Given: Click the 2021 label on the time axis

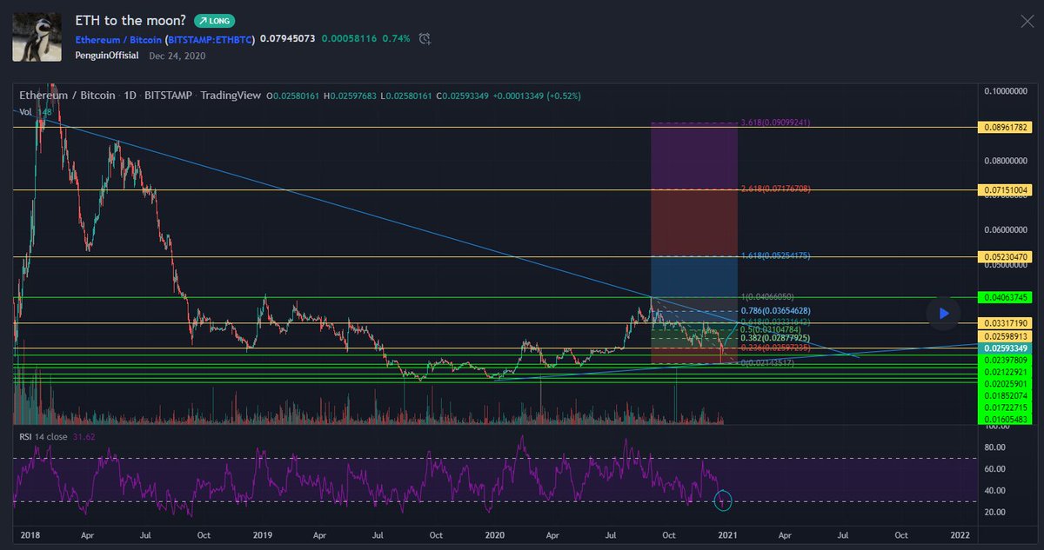Looking at the screenshot, I should (727, 535).
